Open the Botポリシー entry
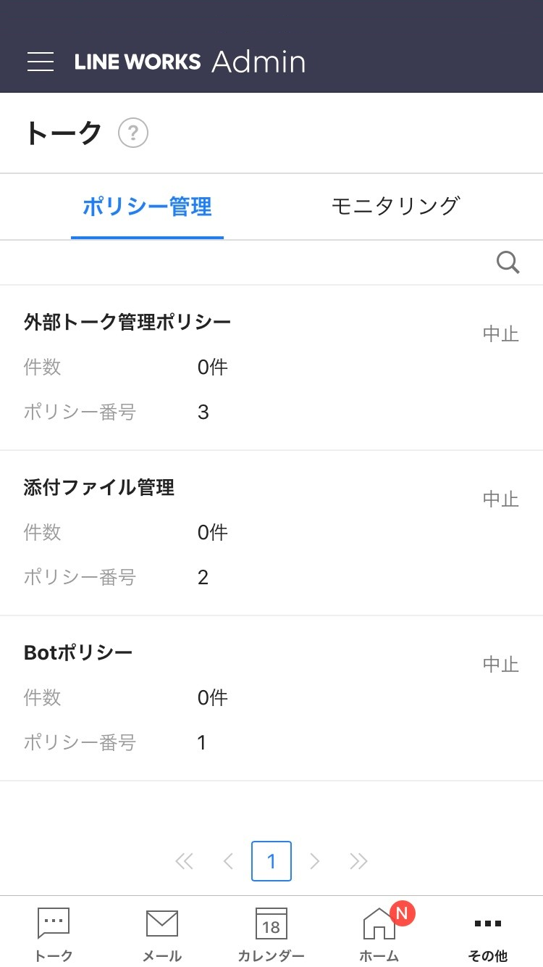 pyautogui.click(x=78, y=653)
